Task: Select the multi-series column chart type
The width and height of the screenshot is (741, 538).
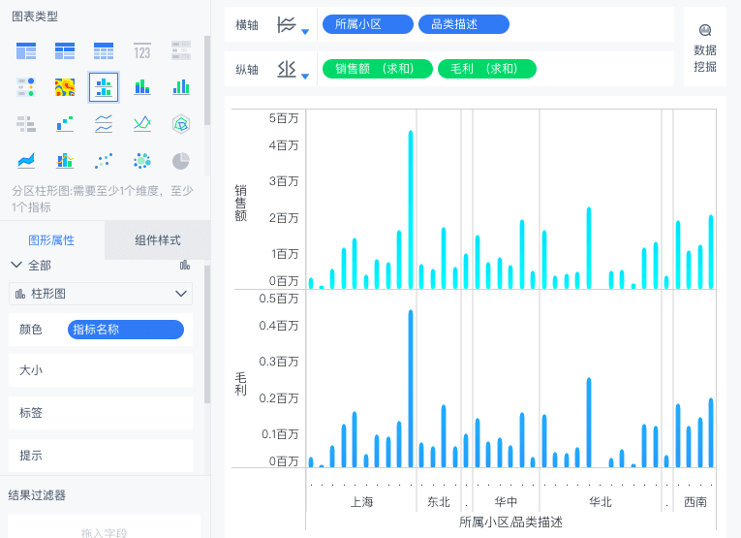Action: 181,87
